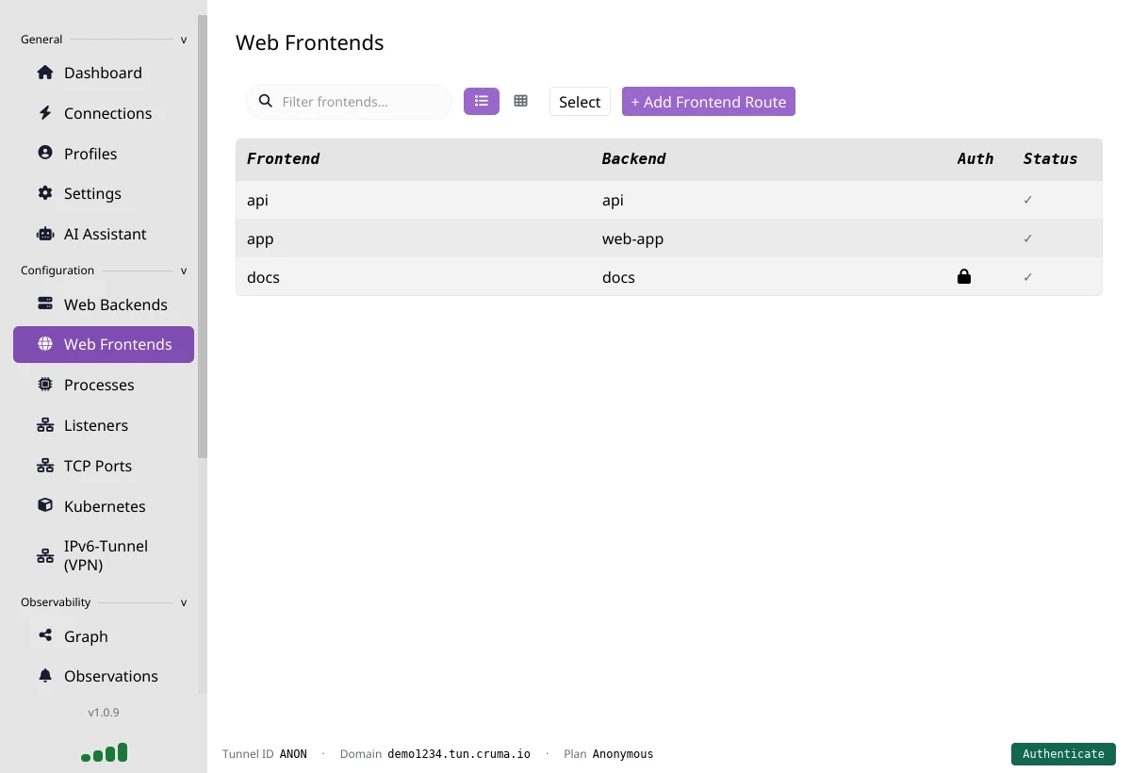Click the Kubernetes cube icon
The height and width of the screenshot is (773, 1131).
coord(45,505)
